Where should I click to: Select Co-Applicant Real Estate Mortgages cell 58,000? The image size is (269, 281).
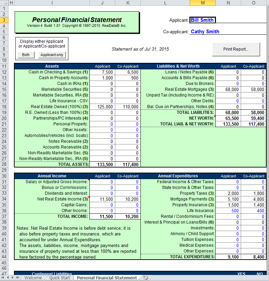254,89
